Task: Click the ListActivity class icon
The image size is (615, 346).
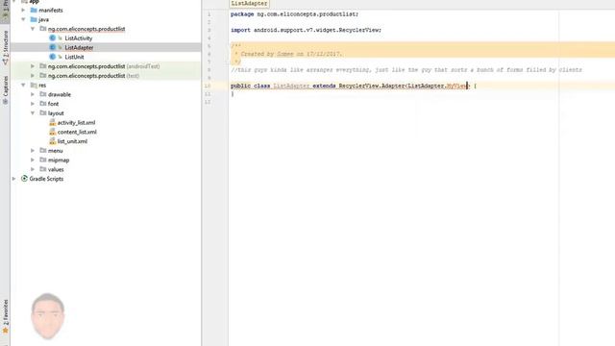Action: pos(53,38)
